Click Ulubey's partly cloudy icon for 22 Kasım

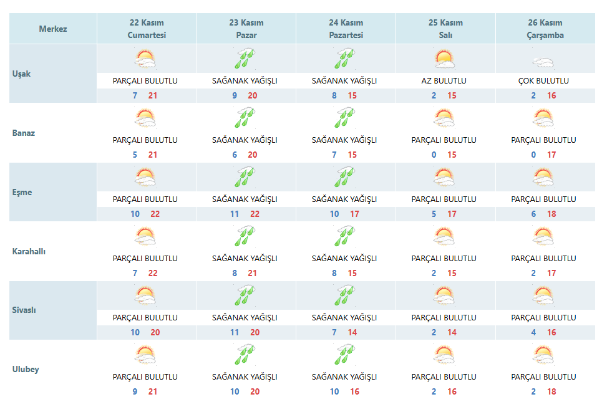coord(145,355)
